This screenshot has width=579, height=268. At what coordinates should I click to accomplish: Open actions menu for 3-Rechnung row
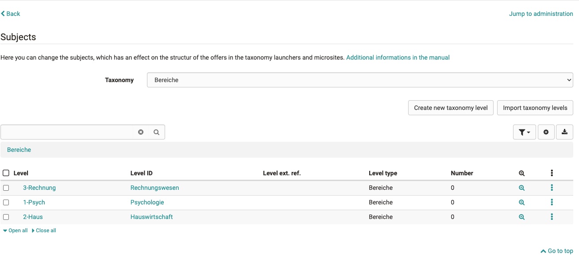pyautogui.click(x=552, y=188)
